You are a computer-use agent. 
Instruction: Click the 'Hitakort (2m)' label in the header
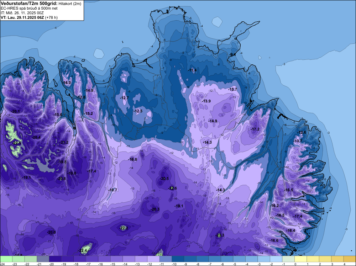click(70, 4)
